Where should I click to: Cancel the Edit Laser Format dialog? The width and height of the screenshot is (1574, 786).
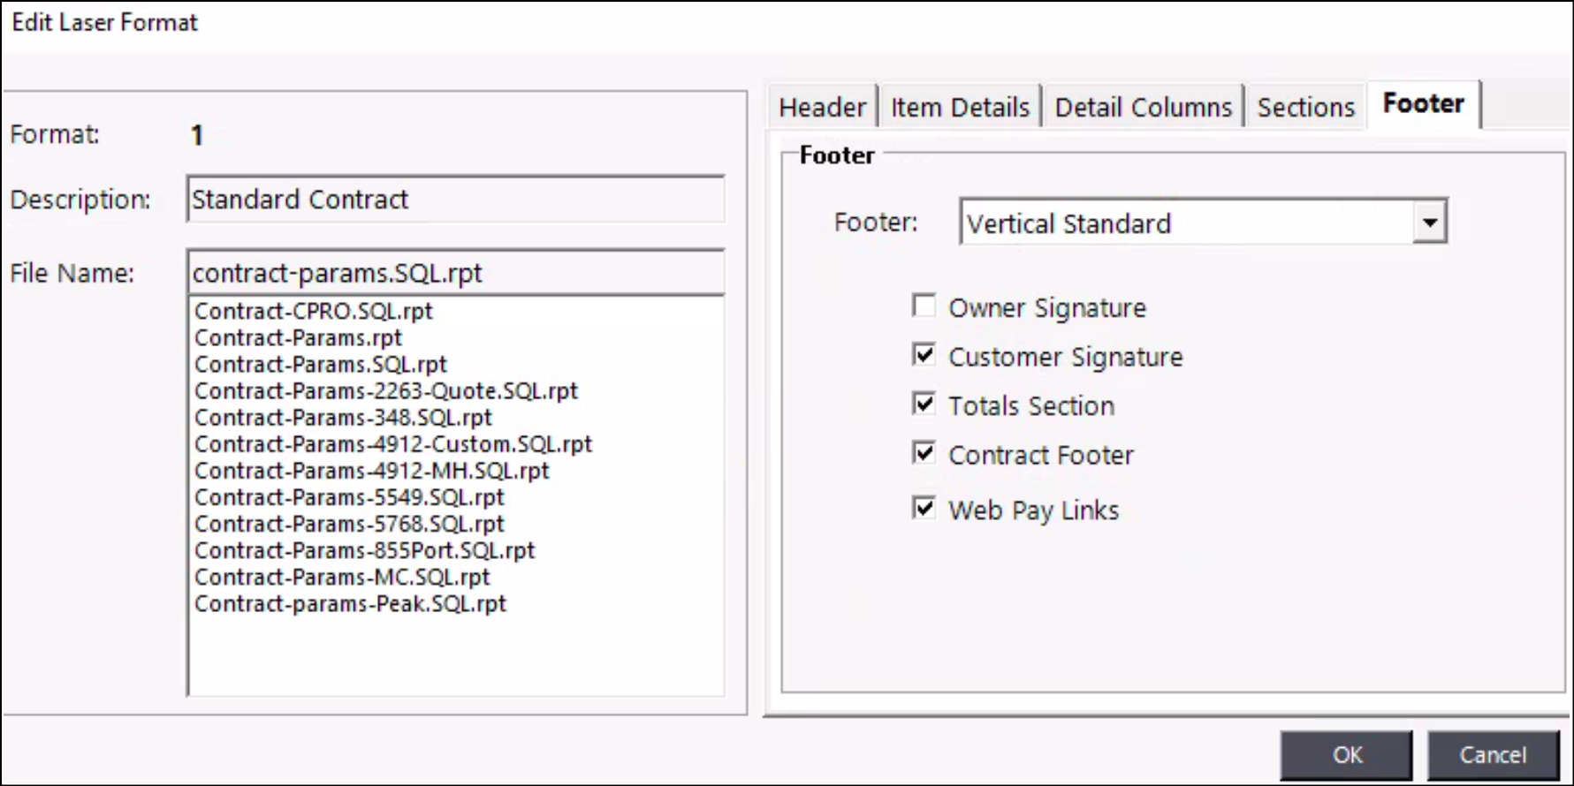coord(1493,755)
